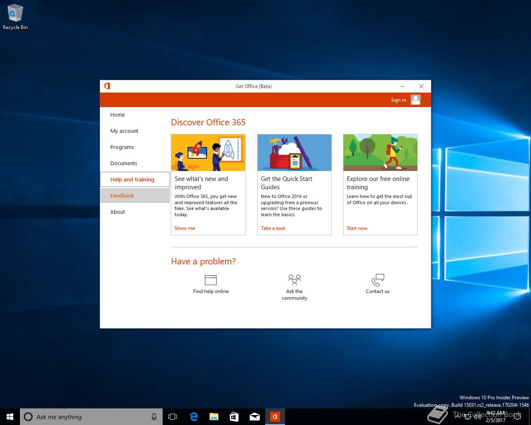531x425 pixels.
Task: Click the Show me link
Action: click(x=185, y=228)
